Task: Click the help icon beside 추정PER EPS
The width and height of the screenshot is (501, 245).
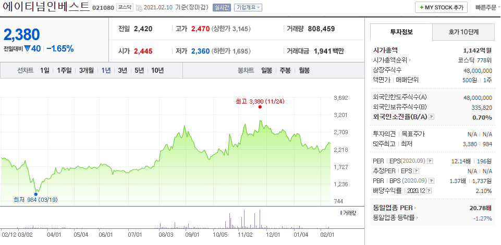Action: pos(417,171)
